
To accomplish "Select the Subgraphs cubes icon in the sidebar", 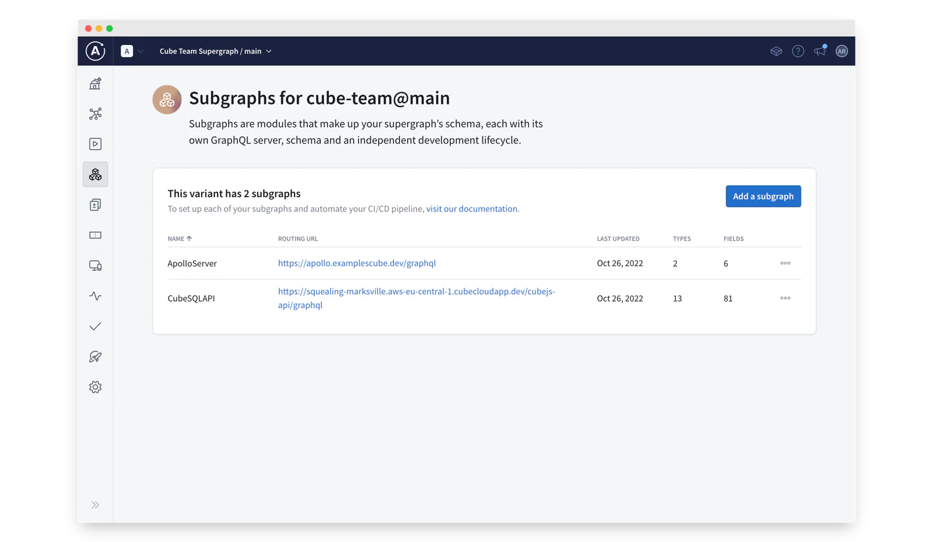I will 95,174.
